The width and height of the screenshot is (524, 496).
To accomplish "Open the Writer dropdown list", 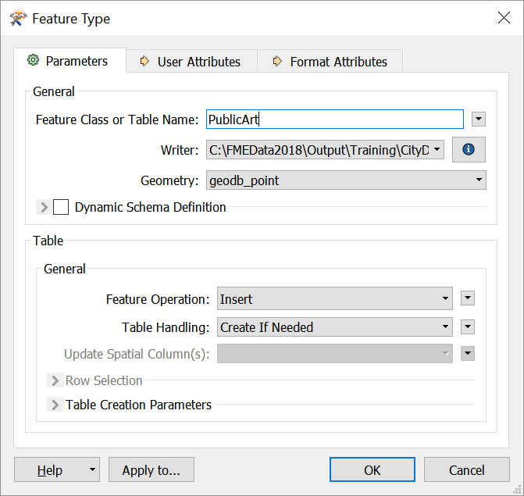I will [x=325, y=150].
